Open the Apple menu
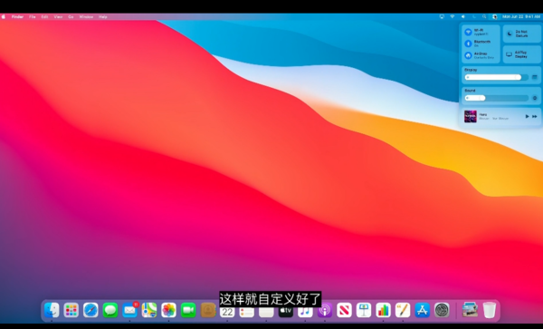The width and height of the screenshot is (543, 329). coord(3,16)
